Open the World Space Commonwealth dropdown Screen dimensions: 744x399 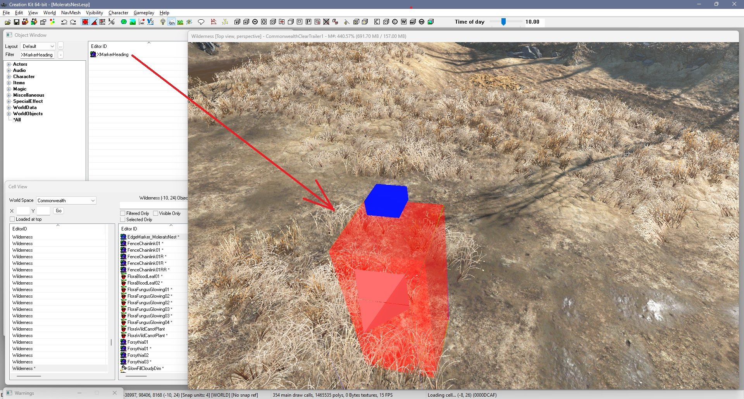(x=66, y=201)
